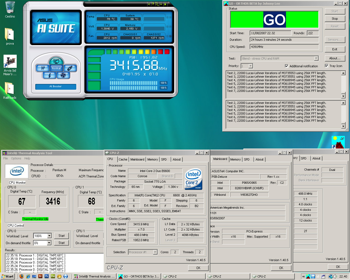350x280 pixels.
Task: Click the Show Desktop quick launch icon
Action: (x=34, y=276)
